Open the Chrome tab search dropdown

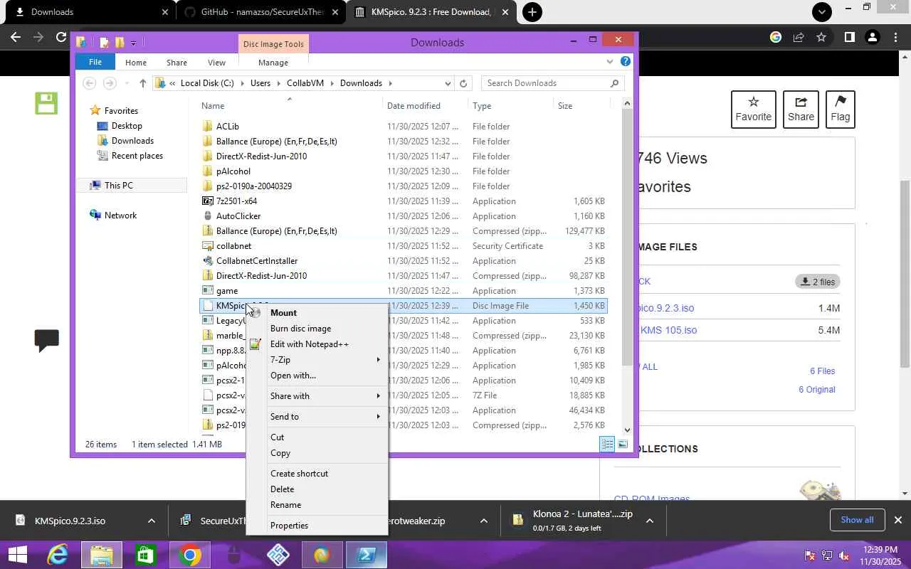[821, 12]
